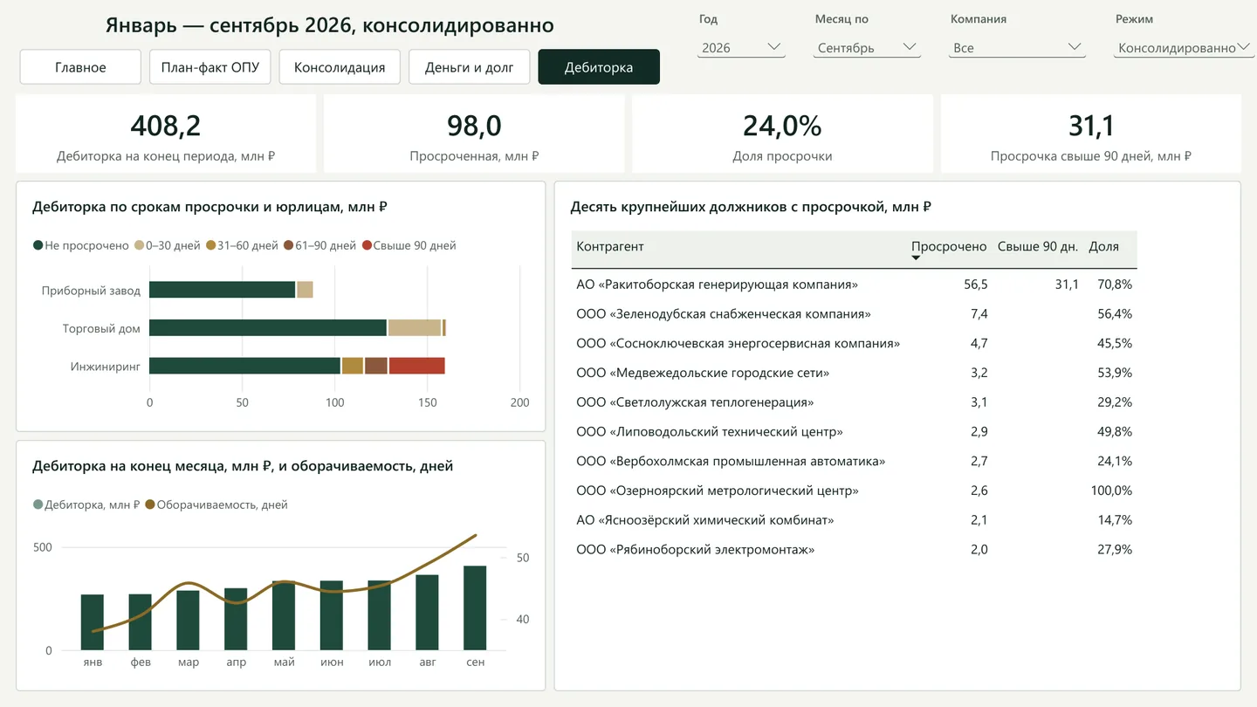Click the 31–60 дней legend marker
Viewport: 1257px width, 707px height.
click(x=210, y=246)
